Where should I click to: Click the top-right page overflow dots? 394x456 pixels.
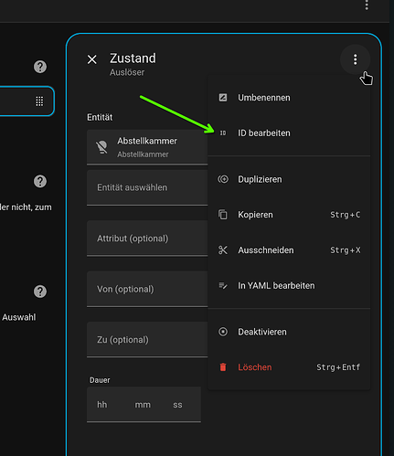coord(367,5)
